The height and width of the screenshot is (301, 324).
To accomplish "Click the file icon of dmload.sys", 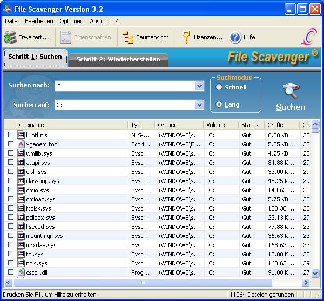I will pos(21,199).
